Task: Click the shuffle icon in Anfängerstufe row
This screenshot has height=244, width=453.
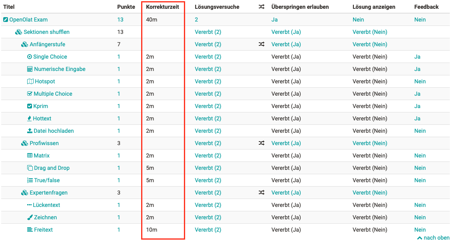Action: coord(261,44)
